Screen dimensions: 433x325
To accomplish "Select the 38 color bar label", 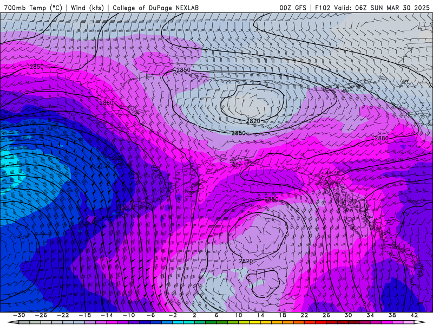I will (392, 315).
